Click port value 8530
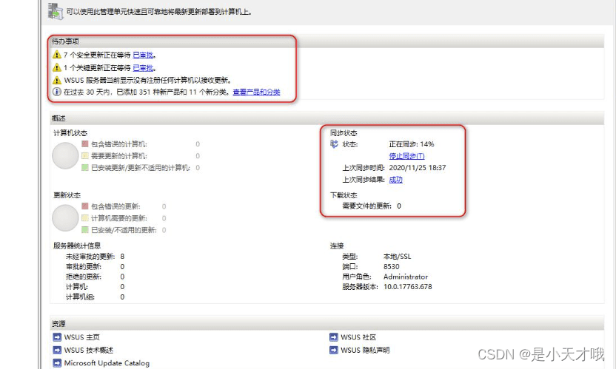616x369 pixels. coord(391,266)
